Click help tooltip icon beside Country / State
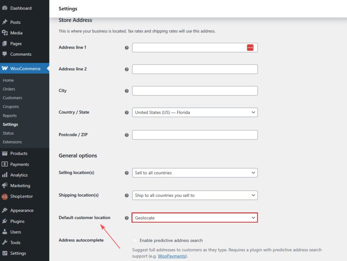 point(127,112)
